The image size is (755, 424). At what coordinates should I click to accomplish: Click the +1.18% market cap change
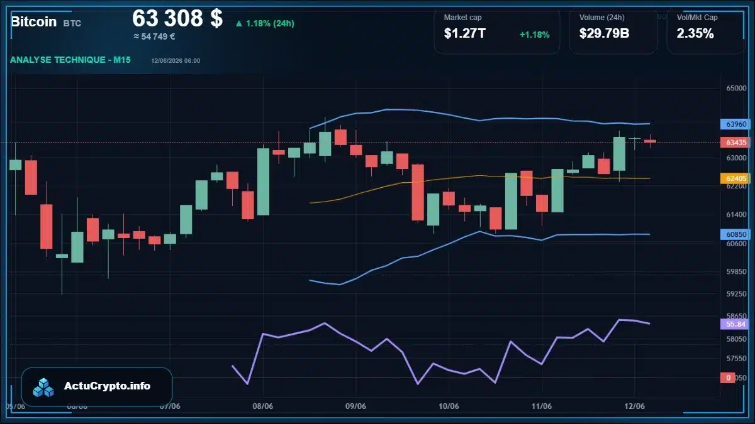[x=535, y=35]
